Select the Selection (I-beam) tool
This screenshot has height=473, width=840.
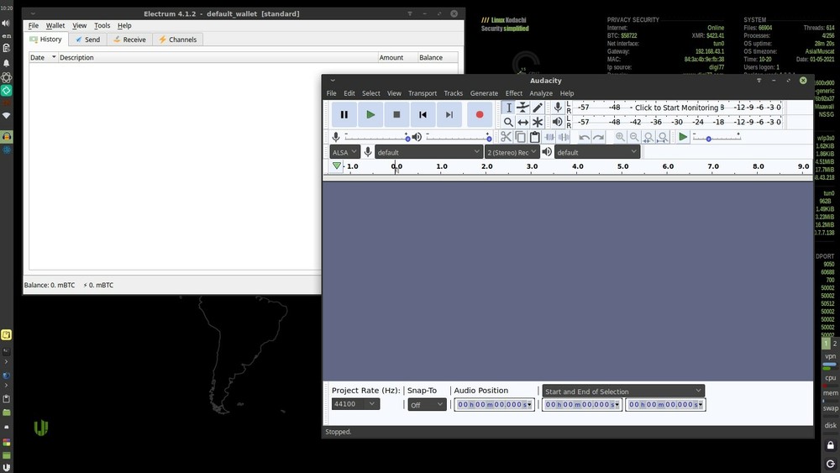click(508, 108)
